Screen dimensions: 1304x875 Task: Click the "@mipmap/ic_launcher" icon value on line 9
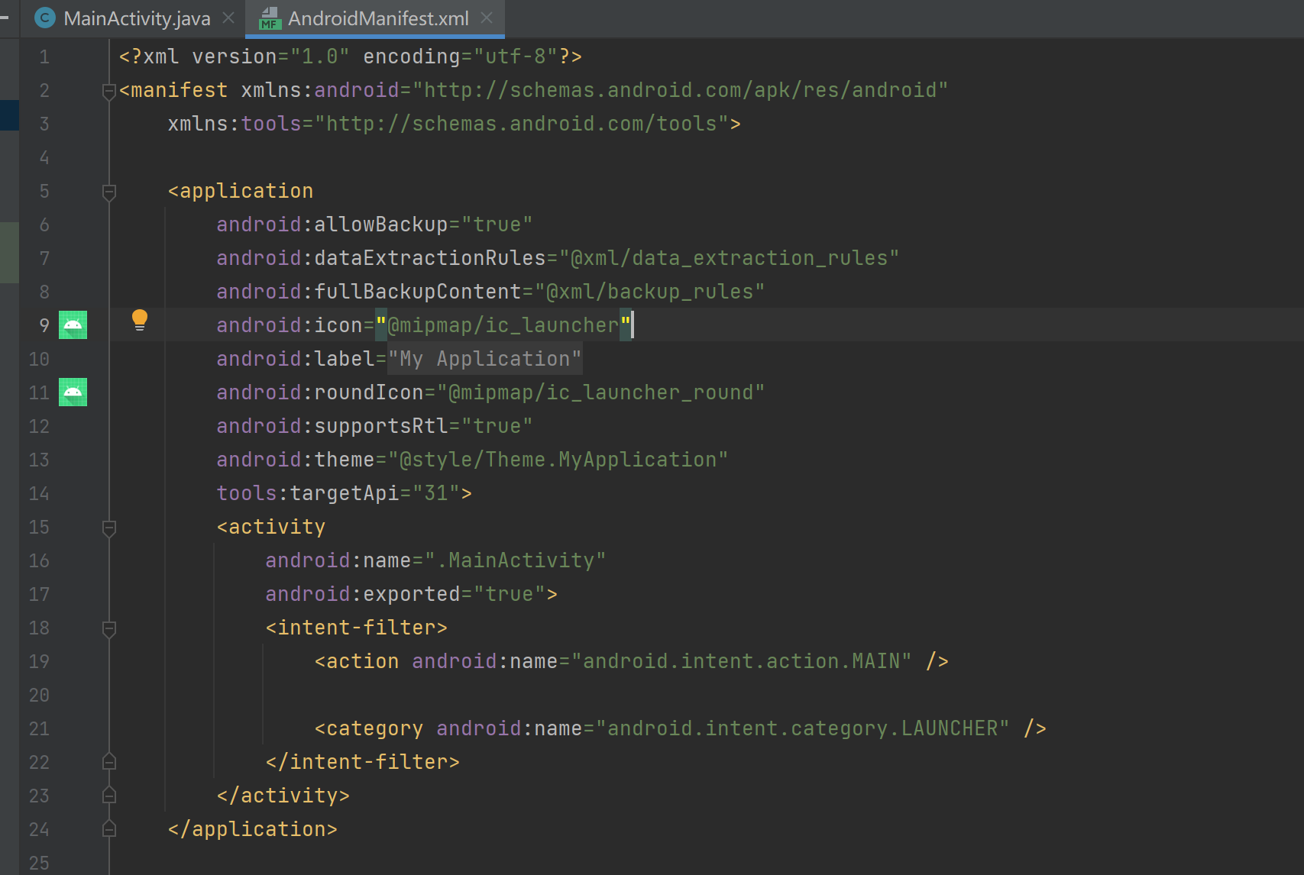pyautogui.click(x=503, y=325)
